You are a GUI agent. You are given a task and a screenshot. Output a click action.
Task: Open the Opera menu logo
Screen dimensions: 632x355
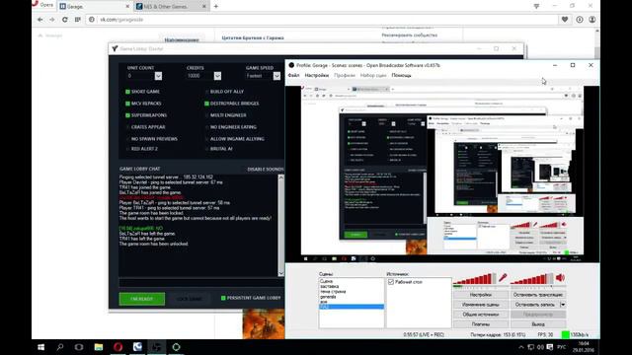tap(36, 4)
